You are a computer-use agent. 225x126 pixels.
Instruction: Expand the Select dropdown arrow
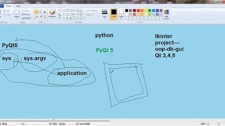[x=17, y=19]
